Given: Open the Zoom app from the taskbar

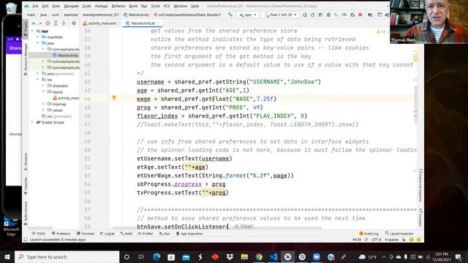Looking at the screenshot, I should click(317, 256).
